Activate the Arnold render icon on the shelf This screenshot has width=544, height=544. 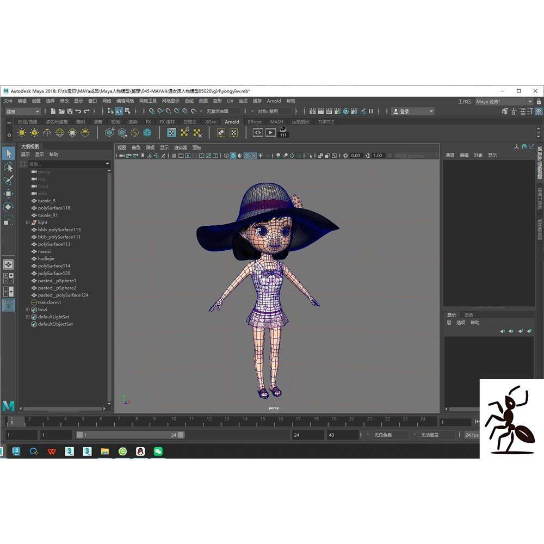tap(257, 132)
